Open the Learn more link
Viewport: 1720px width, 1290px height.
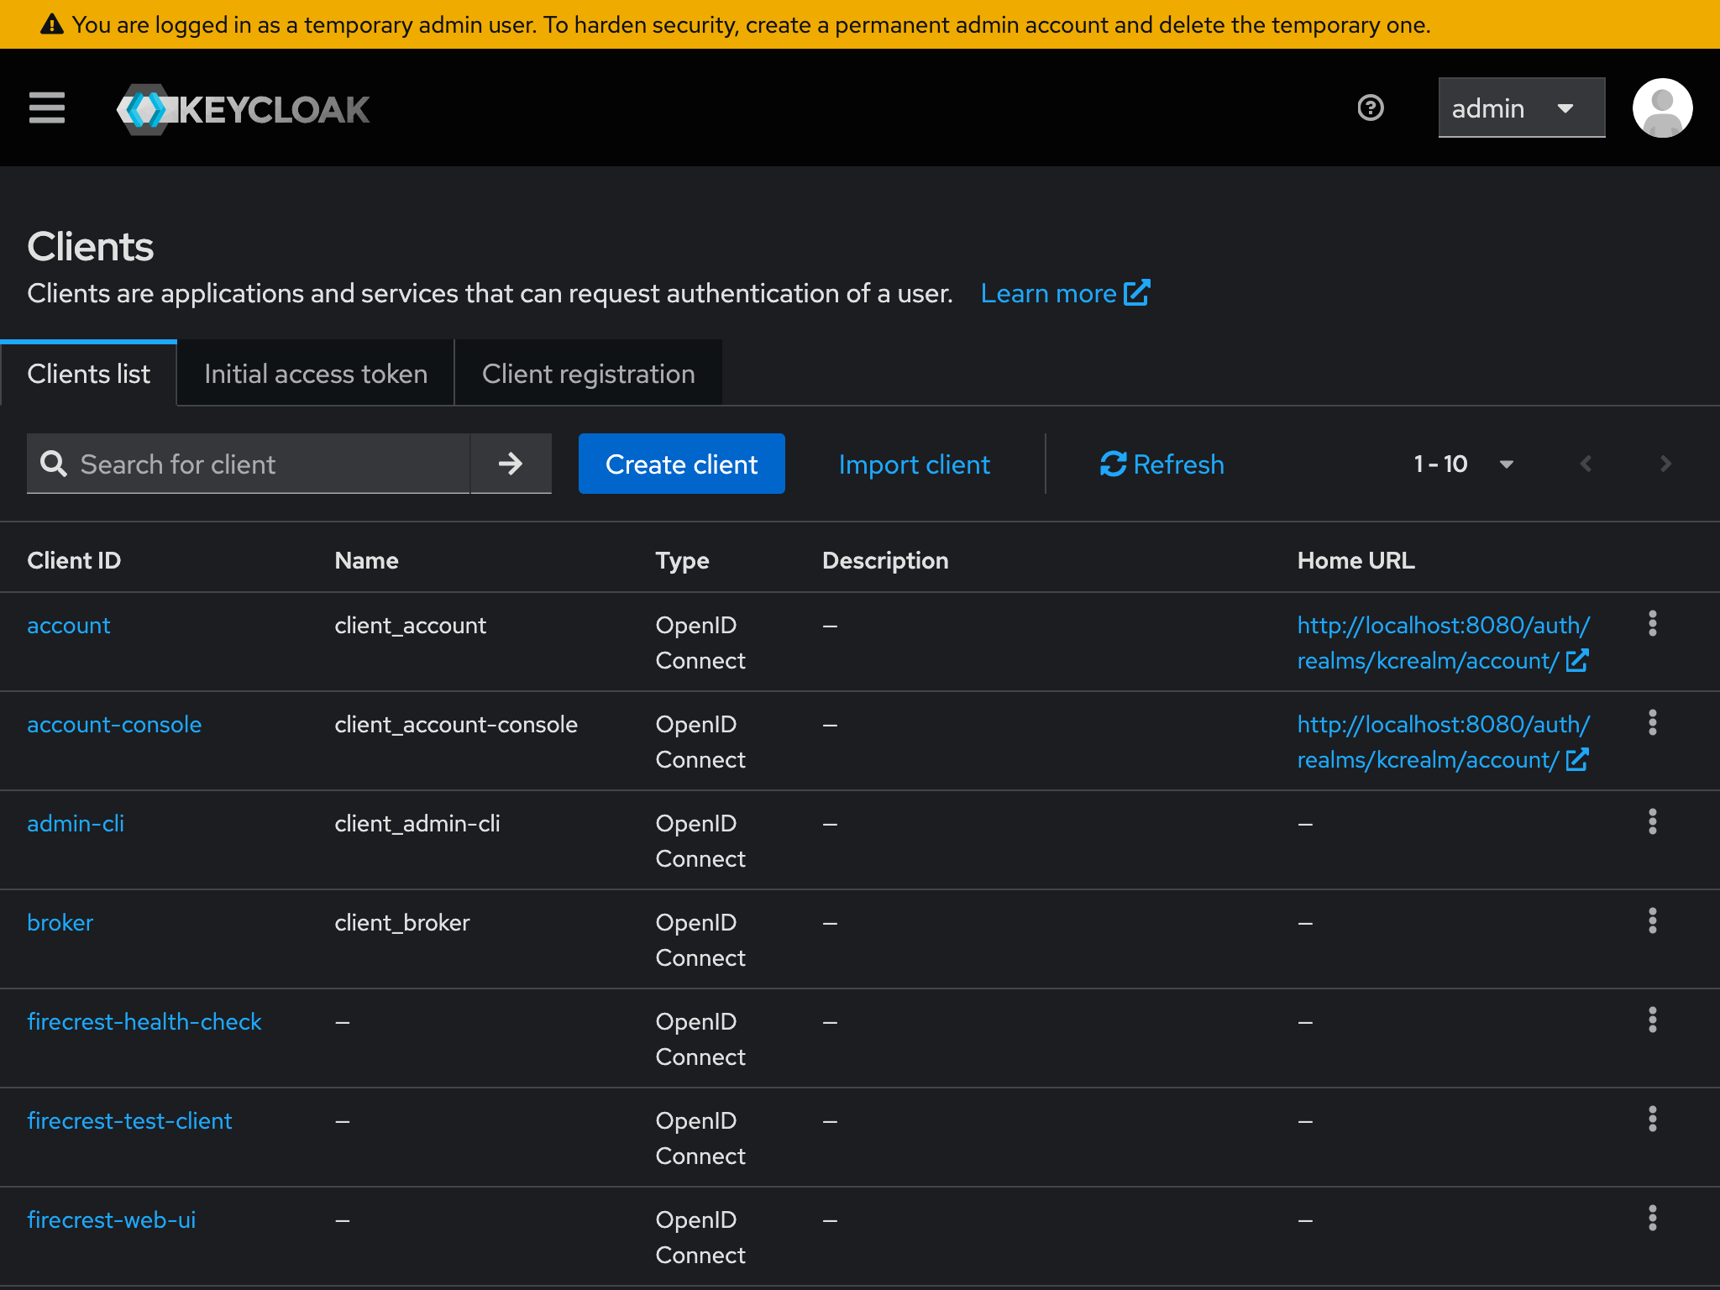point(1065,293)
